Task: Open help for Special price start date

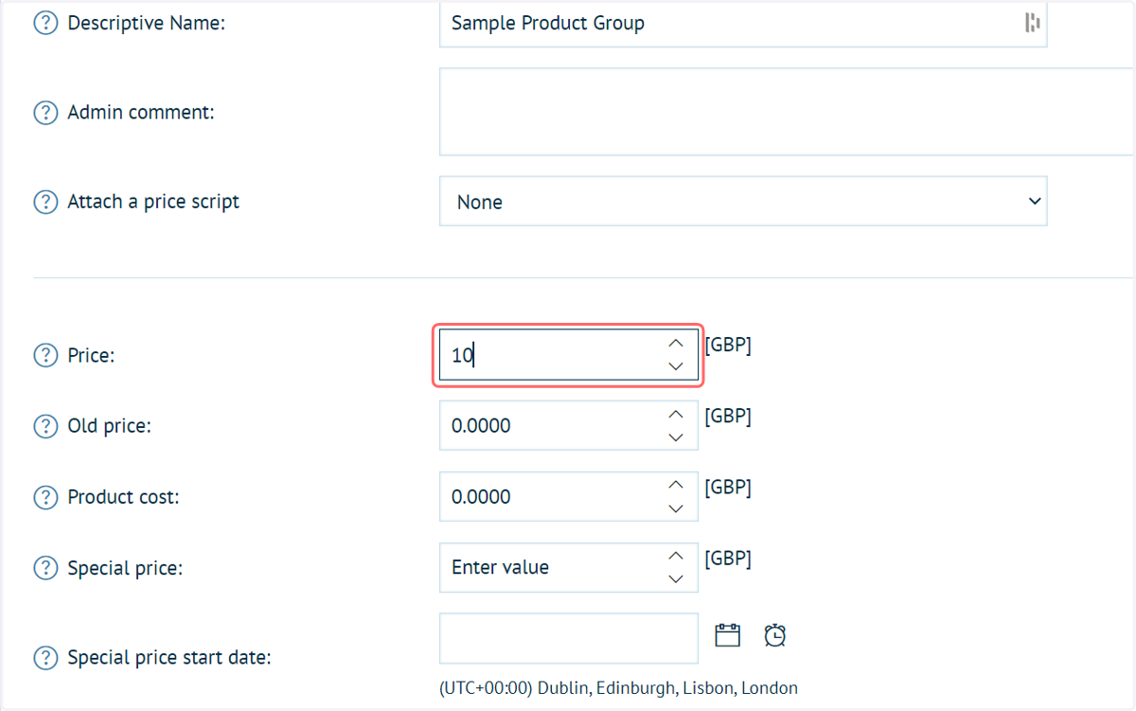Action: (x=45, y=657)
